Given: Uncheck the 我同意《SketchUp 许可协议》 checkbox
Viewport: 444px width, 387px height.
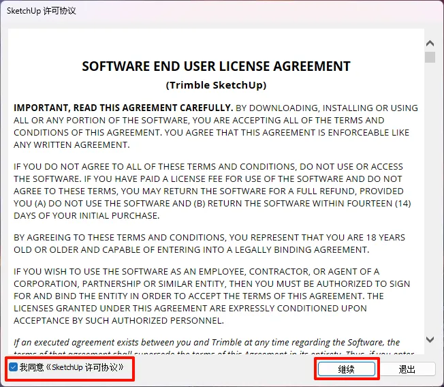Looking at the screenshot, I should coord(13,367).
